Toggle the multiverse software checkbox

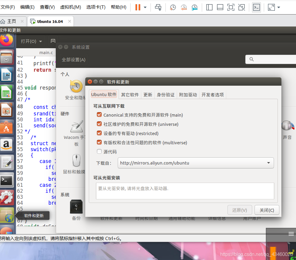click(99, 142)
